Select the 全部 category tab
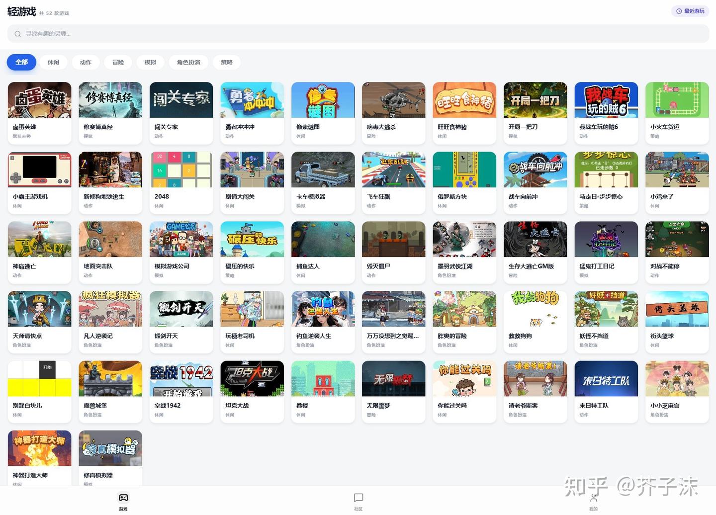The image size is (716, 515). pyautogui.click(x=21, y=62)
